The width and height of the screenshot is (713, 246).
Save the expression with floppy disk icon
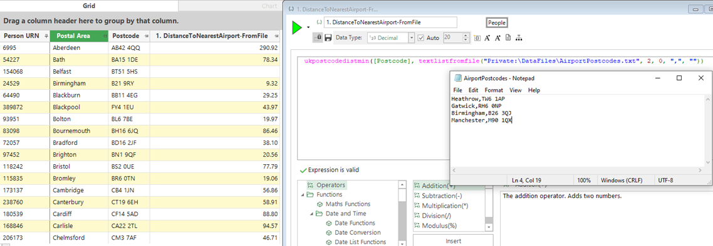coord(328,38)
